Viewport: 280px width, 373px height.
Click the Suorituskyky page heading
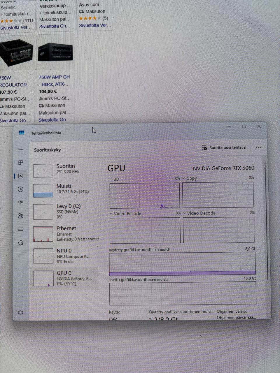[x=47, y=150]
